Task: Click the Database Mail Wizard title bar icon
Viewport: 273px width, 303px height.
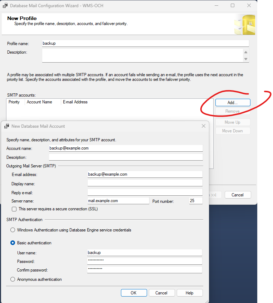Action: [x=5, y=6]
